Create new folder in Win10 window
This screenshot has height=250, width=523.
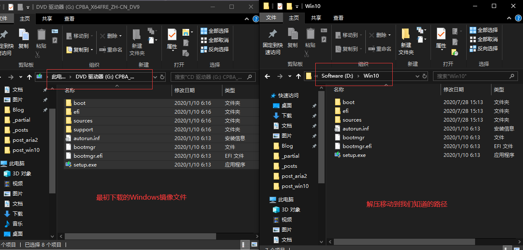coord(406,41)
